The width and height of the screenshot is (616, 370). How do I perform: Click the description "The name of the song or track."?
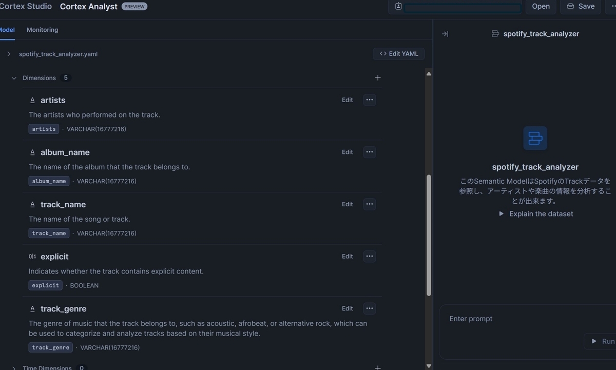click(x=80, y=219)
